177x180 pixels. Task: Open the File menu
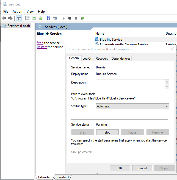(x=6, y=12)
